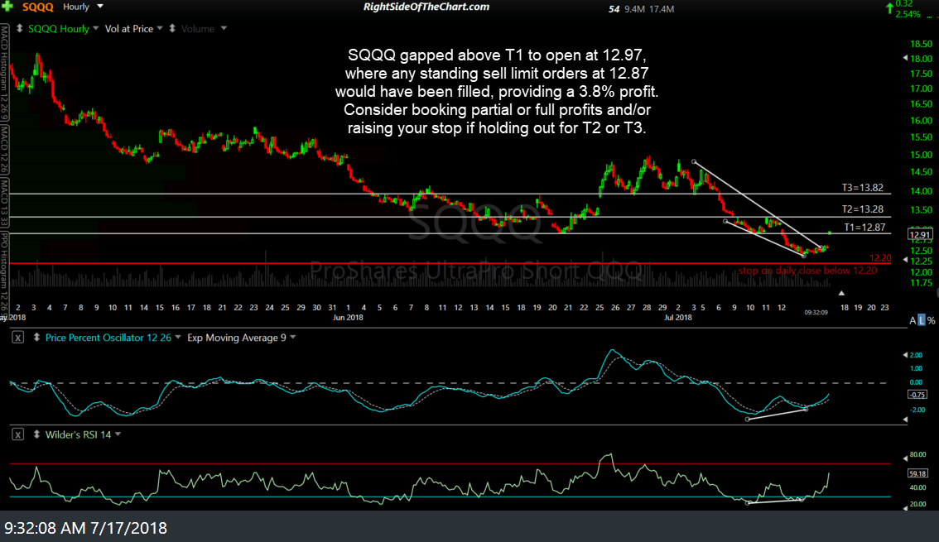Click the green SQQQ Hourly plot label
939x542 pixels.
pos(59,29)
